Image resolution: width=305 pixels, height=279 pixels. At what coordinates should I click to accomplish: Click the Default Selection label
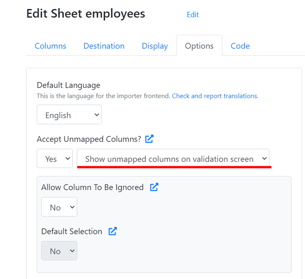pyautogui.click(x=72, y=232)
